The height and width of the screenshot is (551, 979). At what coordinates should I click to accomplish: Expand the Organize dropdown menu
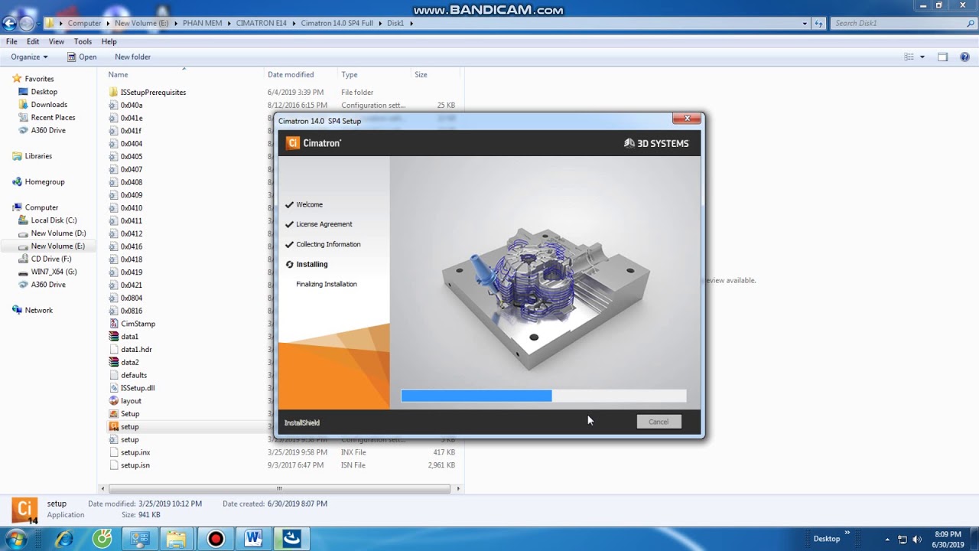click(29, 57)
